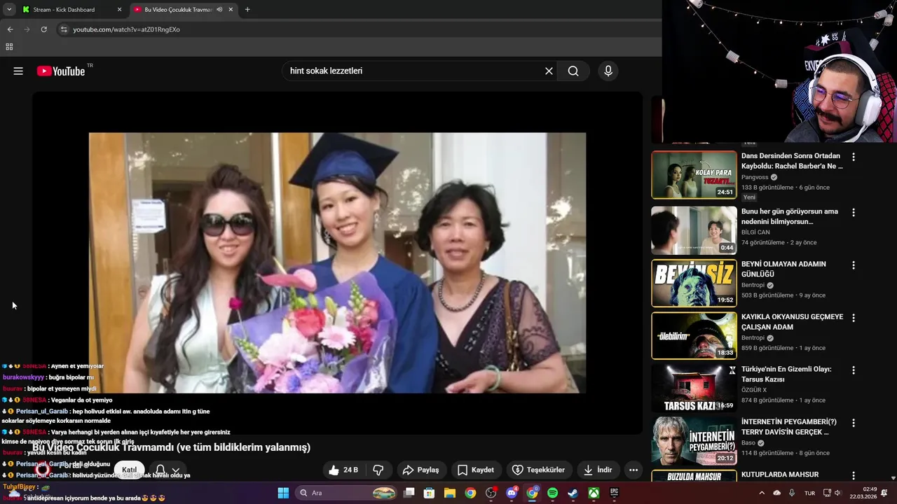Like the video showing 24 B
Viewport: 897px width, 504px height.
click(343, 470)
